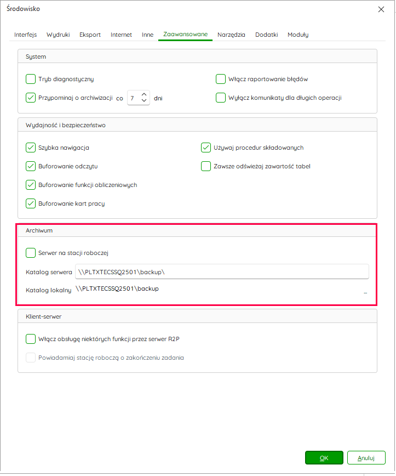Confirm settings with OK button
Image resolution: width=396 pixels, height=476 pixels.
[324, 458]
